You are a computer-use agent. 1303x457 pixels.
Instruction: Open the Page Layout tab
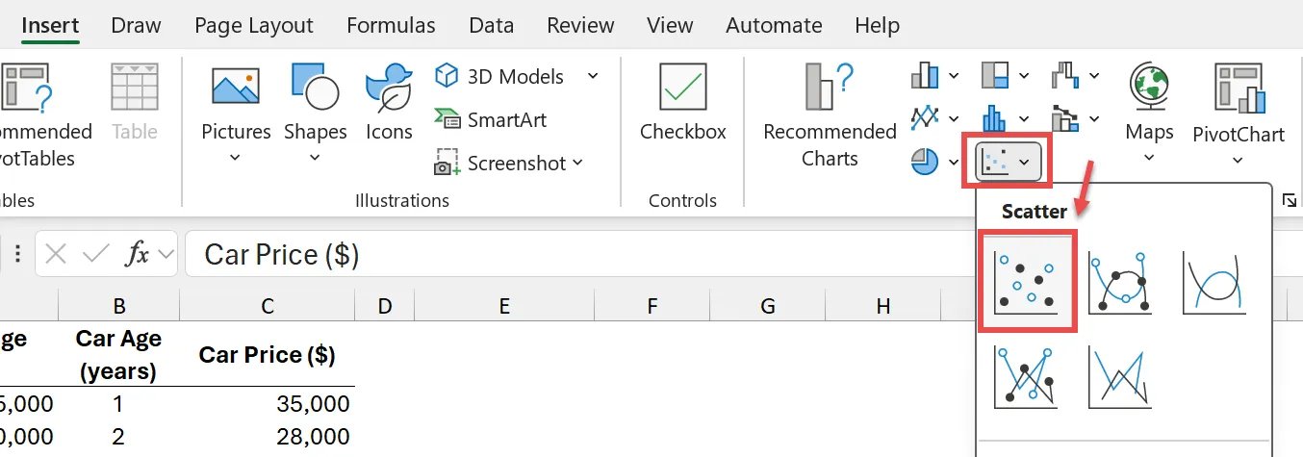coord(253,25)
